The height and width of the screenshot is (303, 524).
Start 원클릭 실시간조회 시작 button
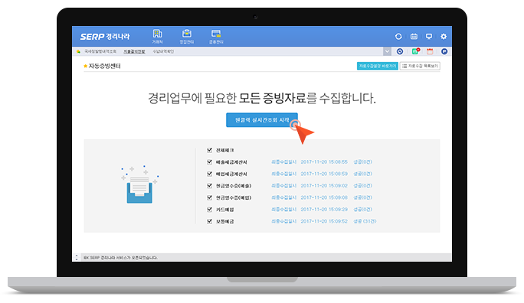(262, 120)
